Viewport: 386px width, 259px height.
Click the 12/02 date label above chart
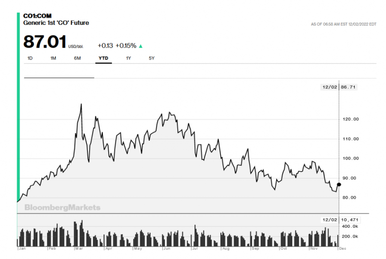click(329, 87)
